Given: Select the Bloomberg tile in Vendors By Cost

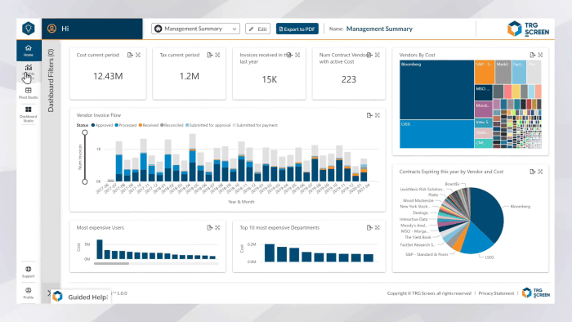Looking at the screenshot, I should pos(436,90).
